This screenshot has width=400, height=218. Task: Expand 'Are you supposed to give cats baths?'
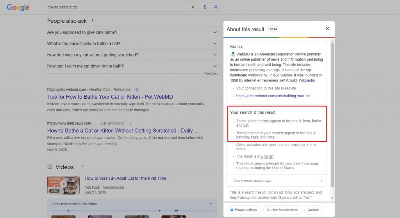click(x=132, y=32)
